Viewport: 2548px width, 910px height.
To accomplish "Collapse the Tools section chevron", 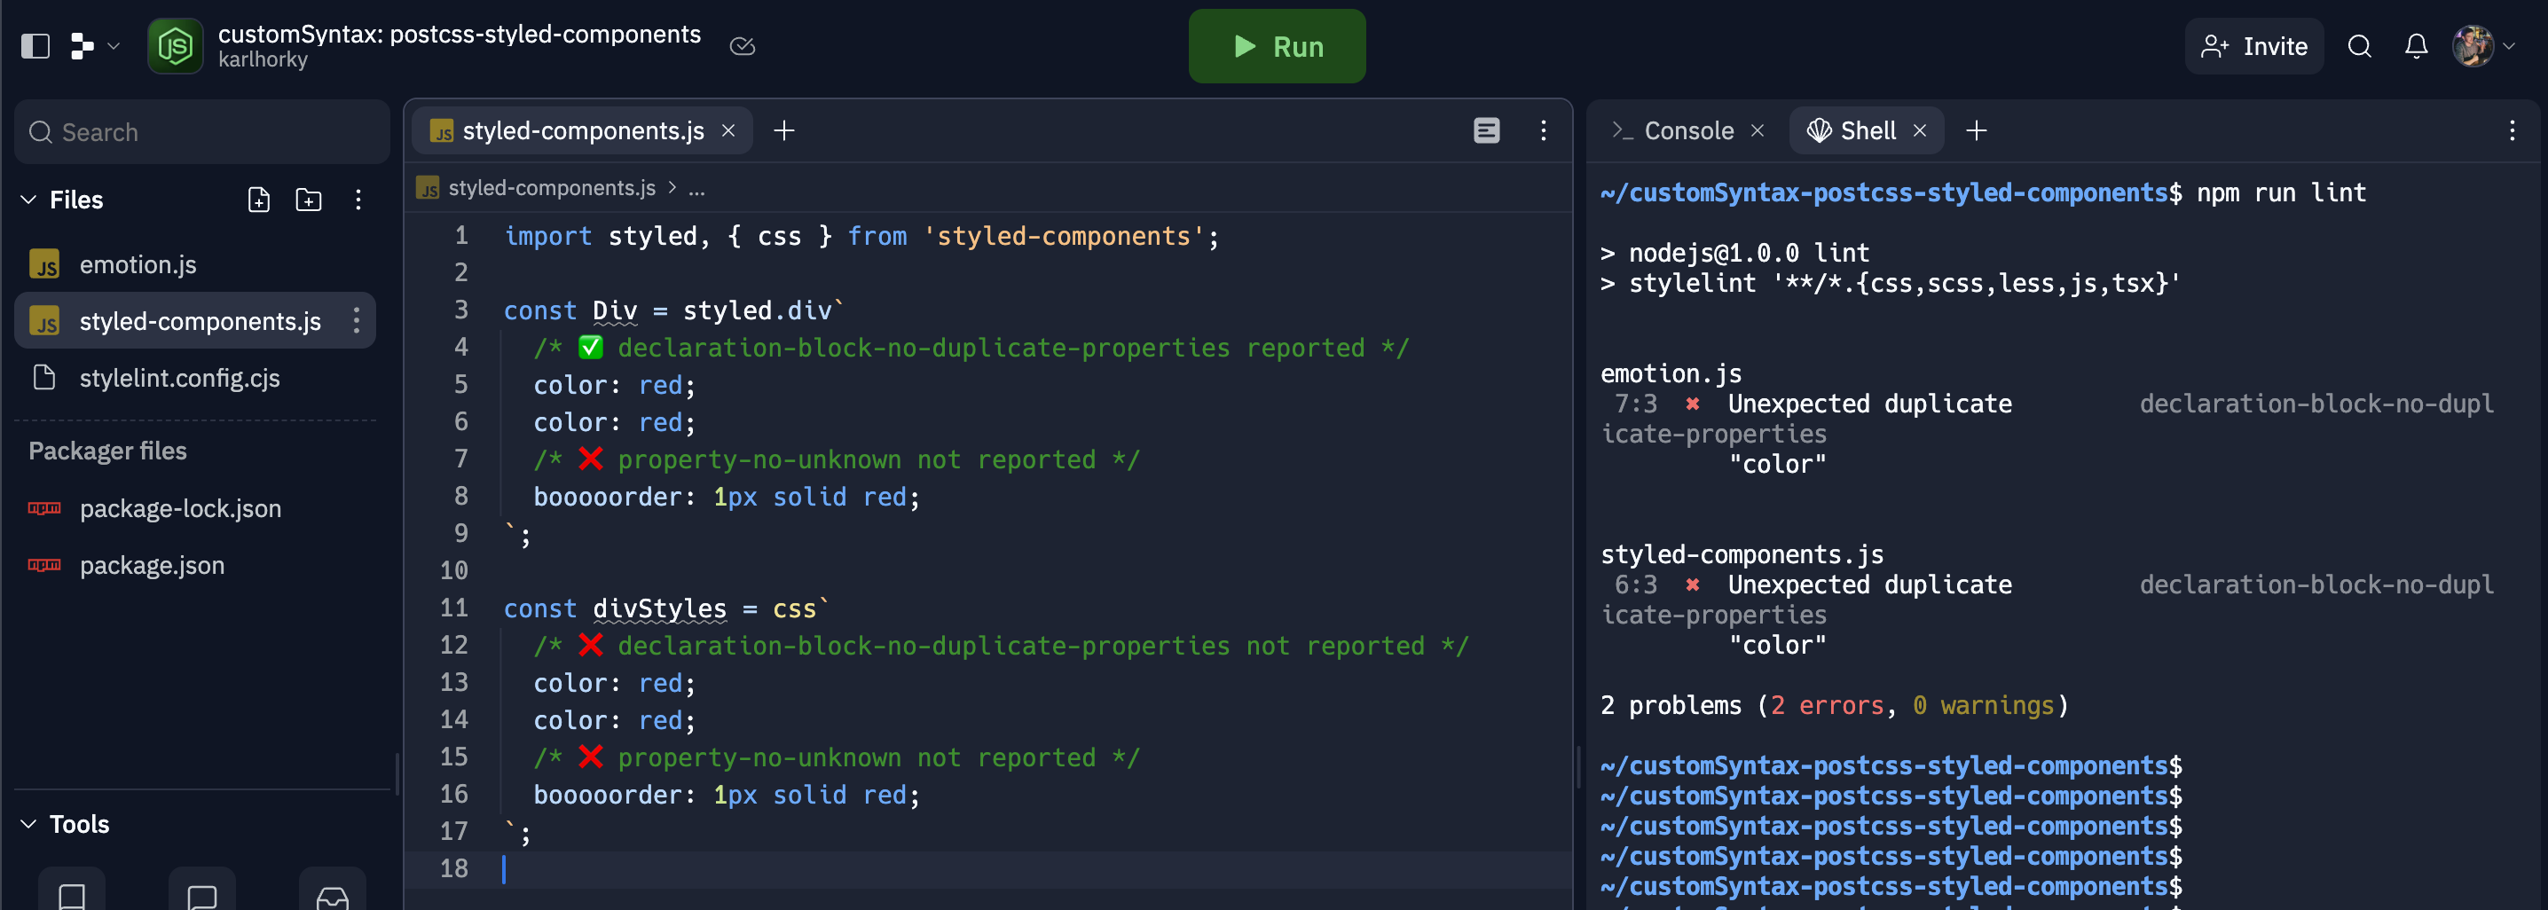I will pyautogui.click(x=28, y=824).
